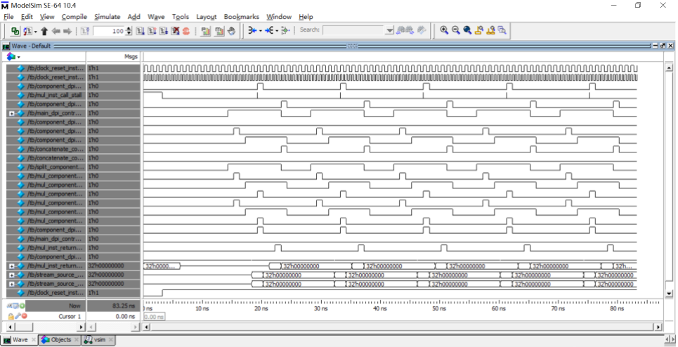Click the Zoom Other Windows icon at toolbar end

point(502,30)
